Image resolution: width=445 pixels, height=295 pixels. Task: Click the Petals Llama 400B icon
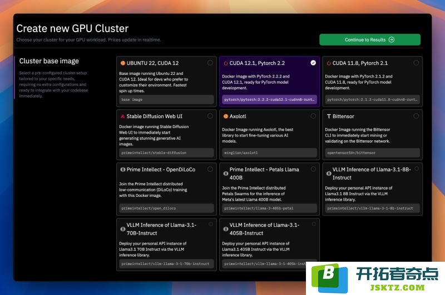[226, 174]
